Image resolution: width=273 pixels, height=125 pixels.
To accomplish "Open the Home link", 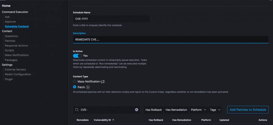I will pos(7,5).
